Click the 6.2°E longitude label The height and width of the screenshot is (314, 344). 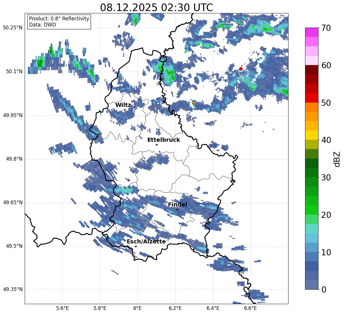pyautogui.click(x=175, y=308)
